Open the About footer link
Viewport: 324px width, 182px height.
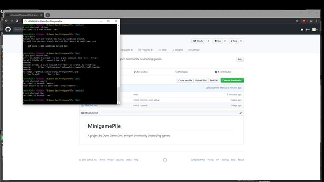click(241, 160)
